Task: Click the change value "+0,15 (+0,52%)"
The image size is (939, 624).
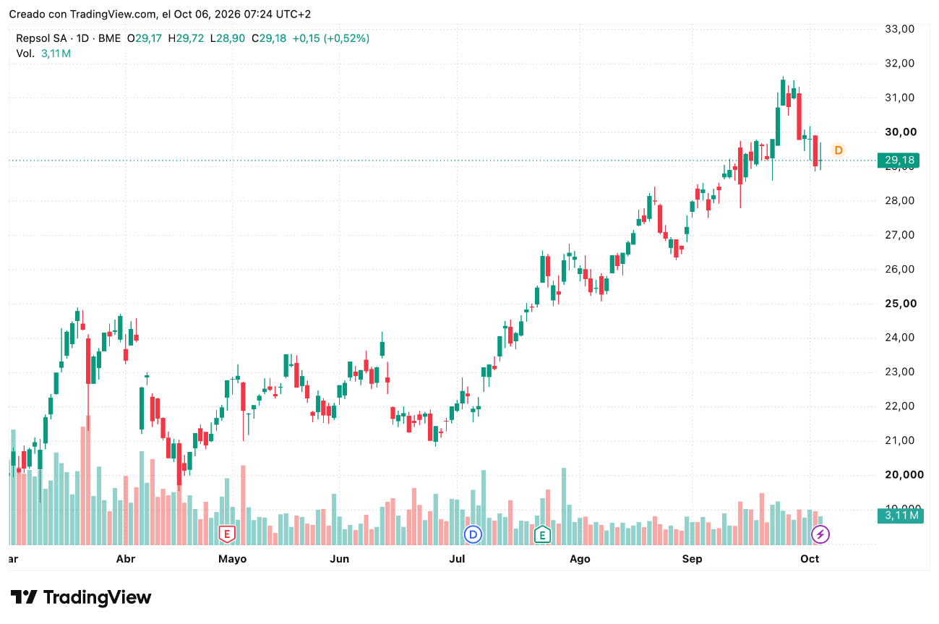Action: pos(330,38)
